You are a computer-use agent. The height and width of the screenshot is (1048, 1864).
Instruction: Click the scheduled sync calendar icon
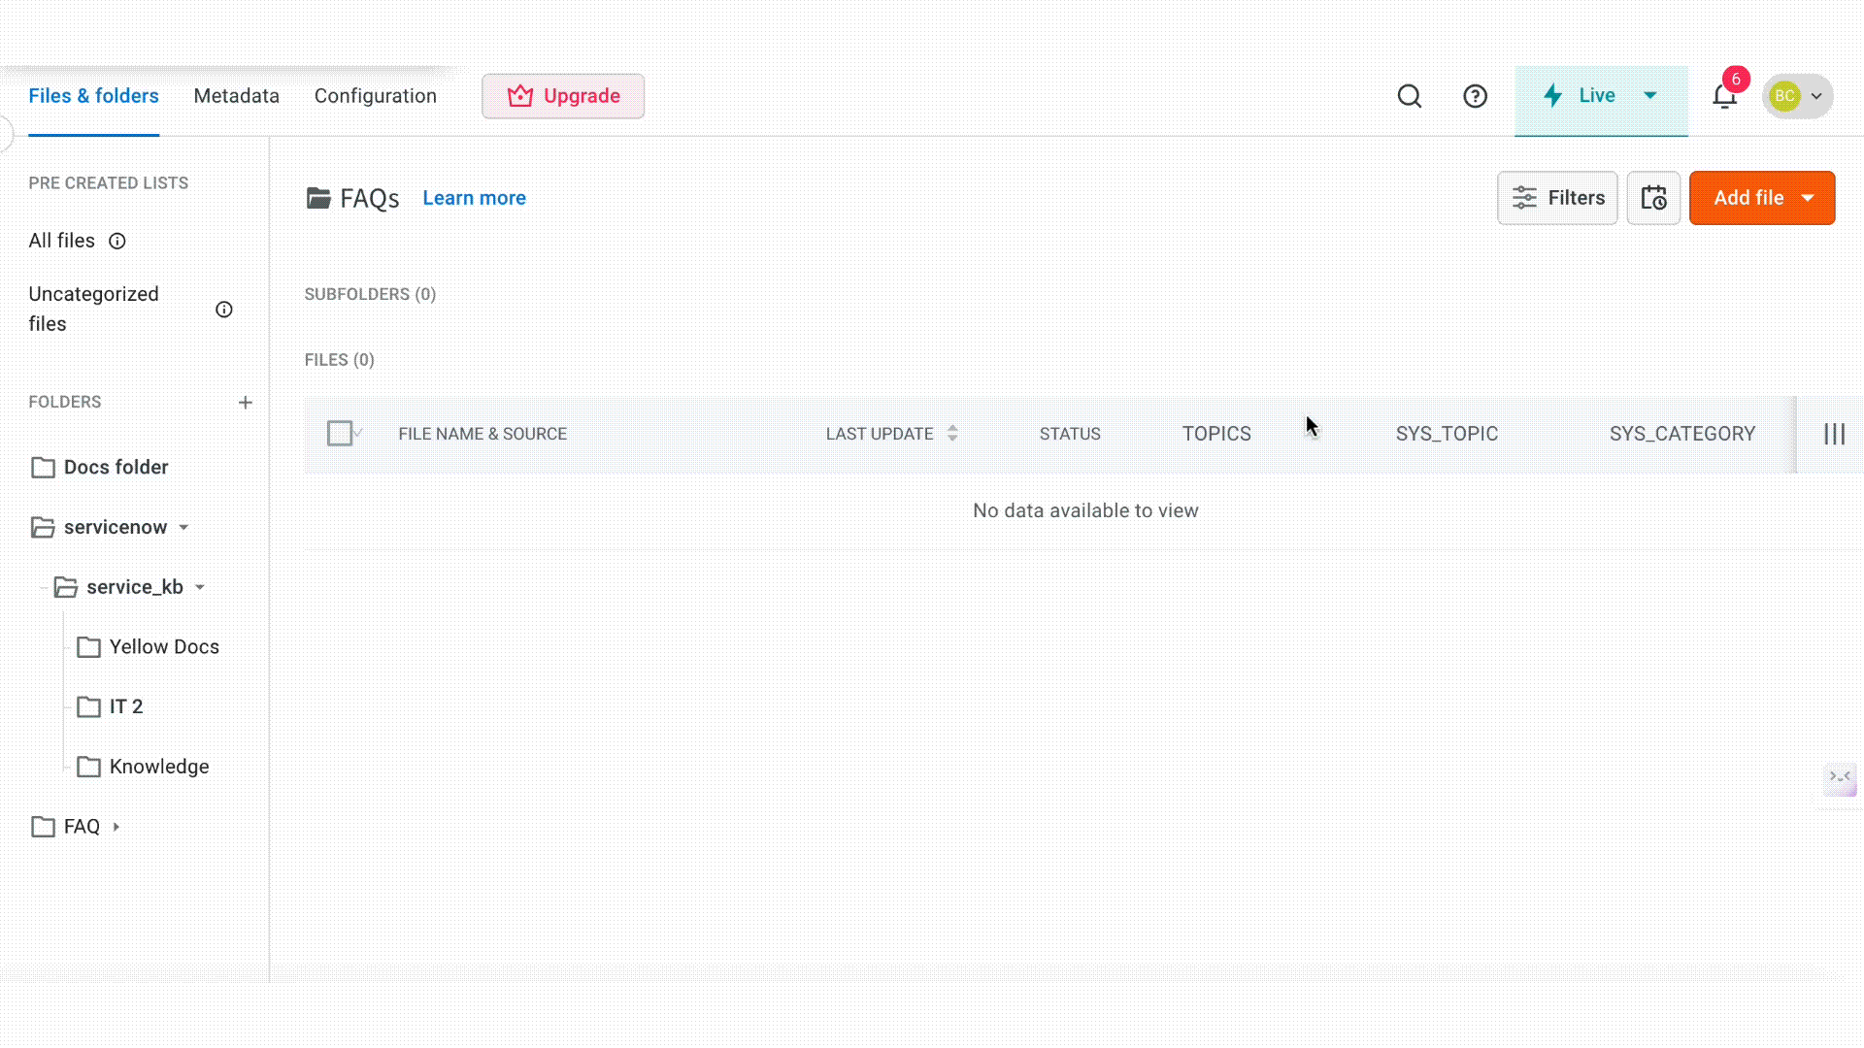[1653, 198]
